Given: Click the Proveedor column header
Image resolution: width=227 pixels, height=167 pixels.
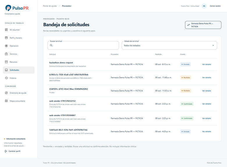Looking at the screenshot, I should [114, 54].
